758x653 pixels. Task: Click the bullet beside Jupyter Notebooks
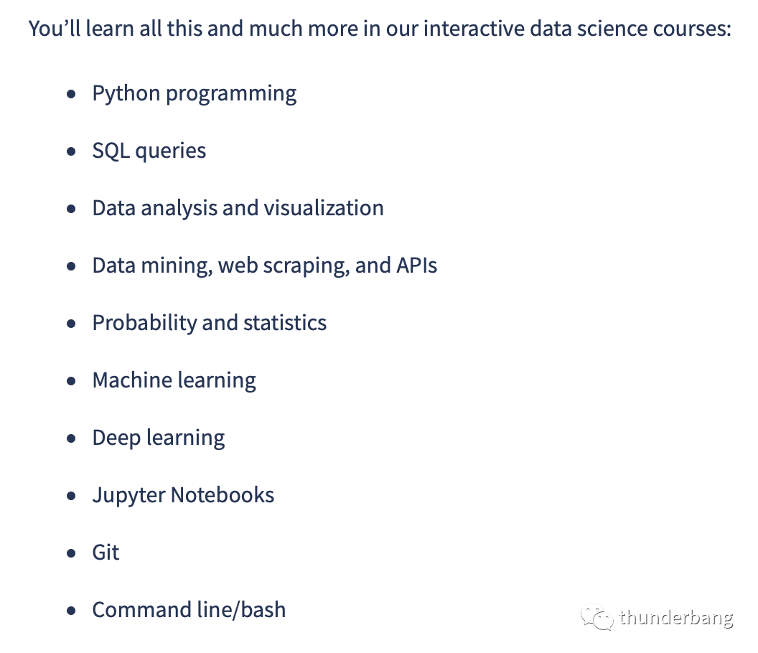coord(72,495)
